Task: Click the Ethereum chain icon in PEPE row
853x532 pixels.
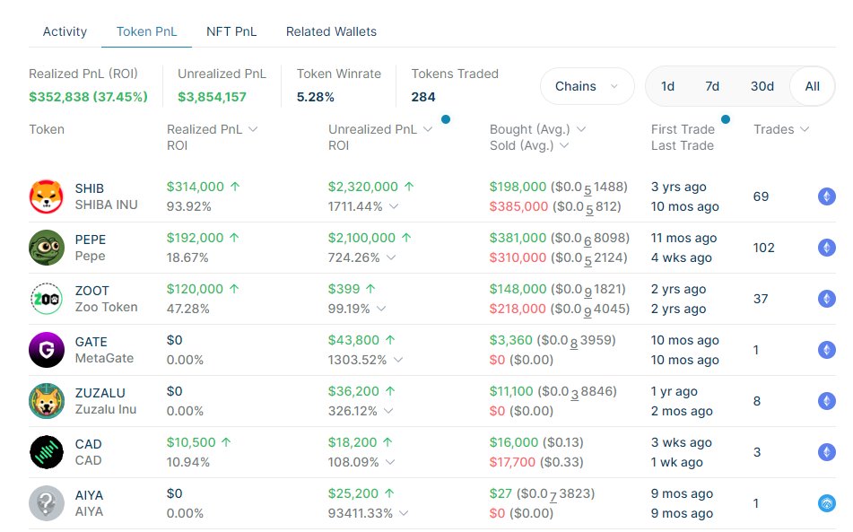Action: 827,248
